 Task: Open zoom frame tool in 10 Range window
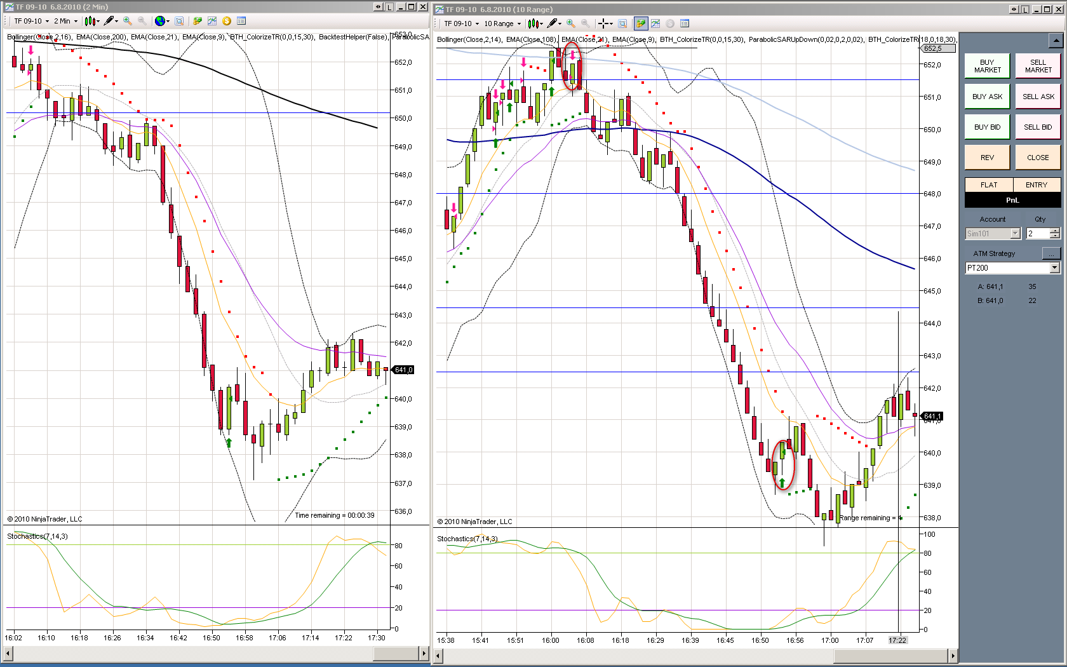(x=622, y=24)
